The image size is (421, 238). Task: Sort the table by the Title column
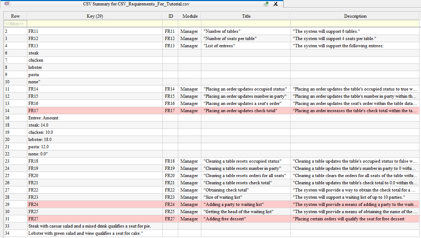tap(246, 16)
